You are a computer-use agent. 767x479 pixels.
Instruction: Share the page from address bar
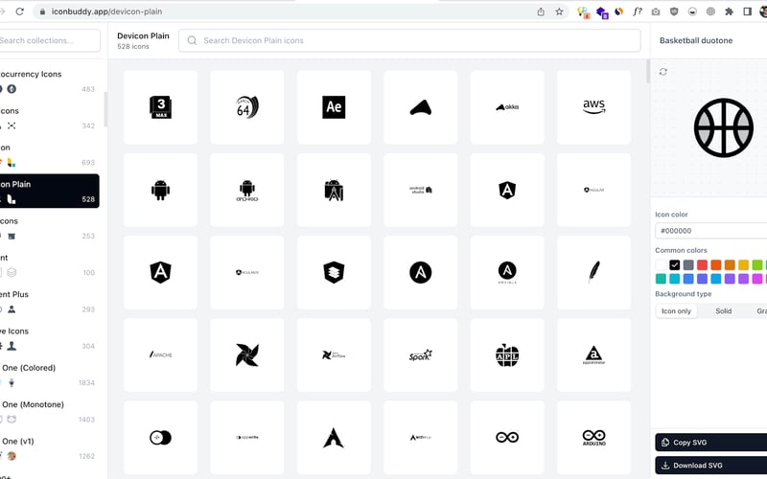(541, 11)
